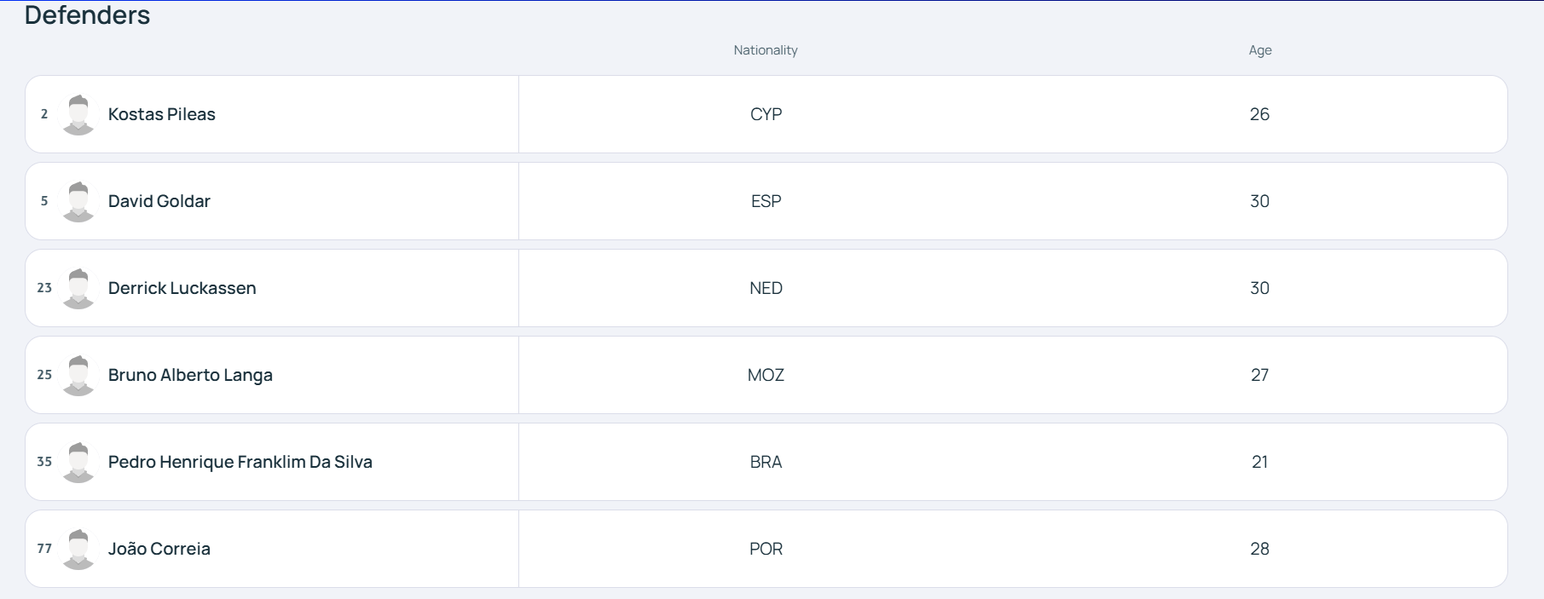Click João Correia avatar icon
1544x599 pixels.
point(78,549)
